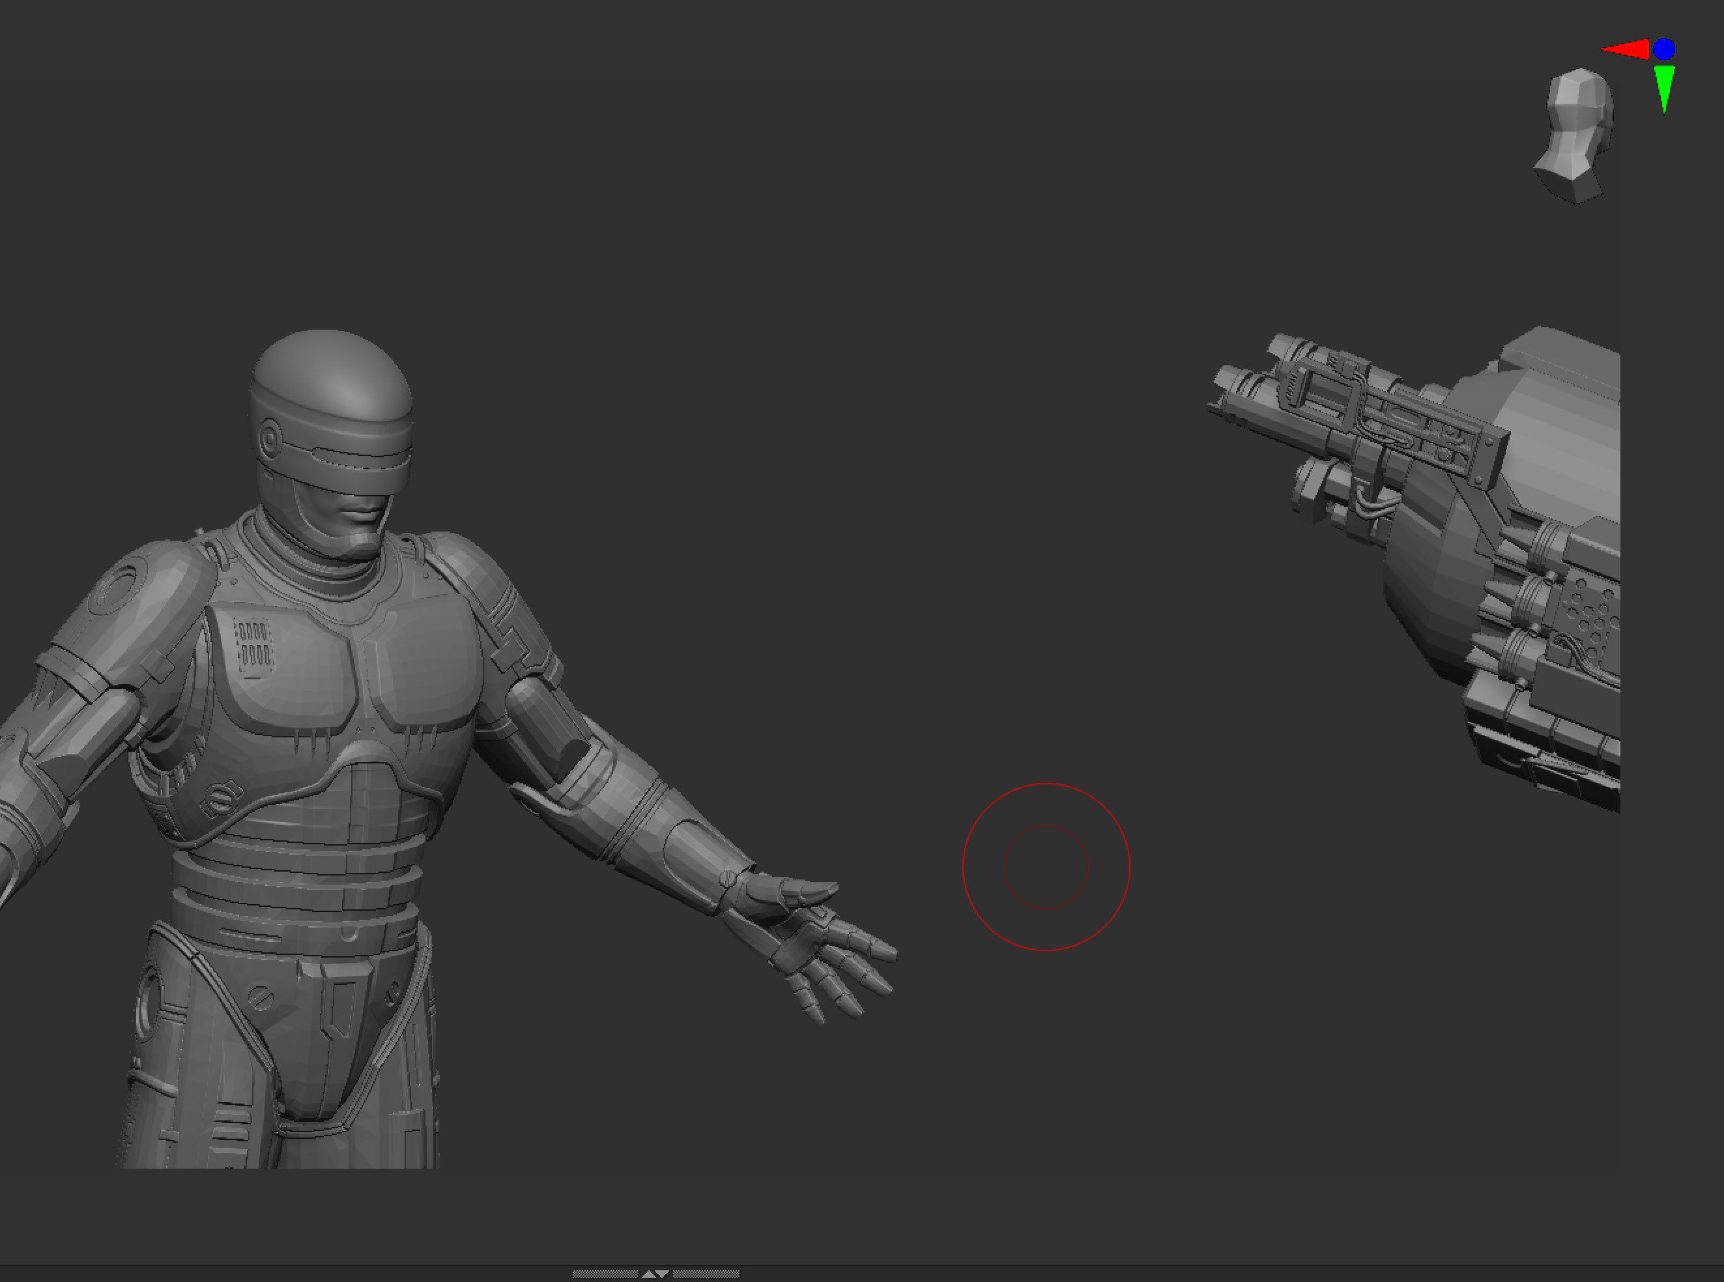The image size is (1724, 1282).
Task: Click the bottom tray divider arrows
Action: pos(655,1274)
